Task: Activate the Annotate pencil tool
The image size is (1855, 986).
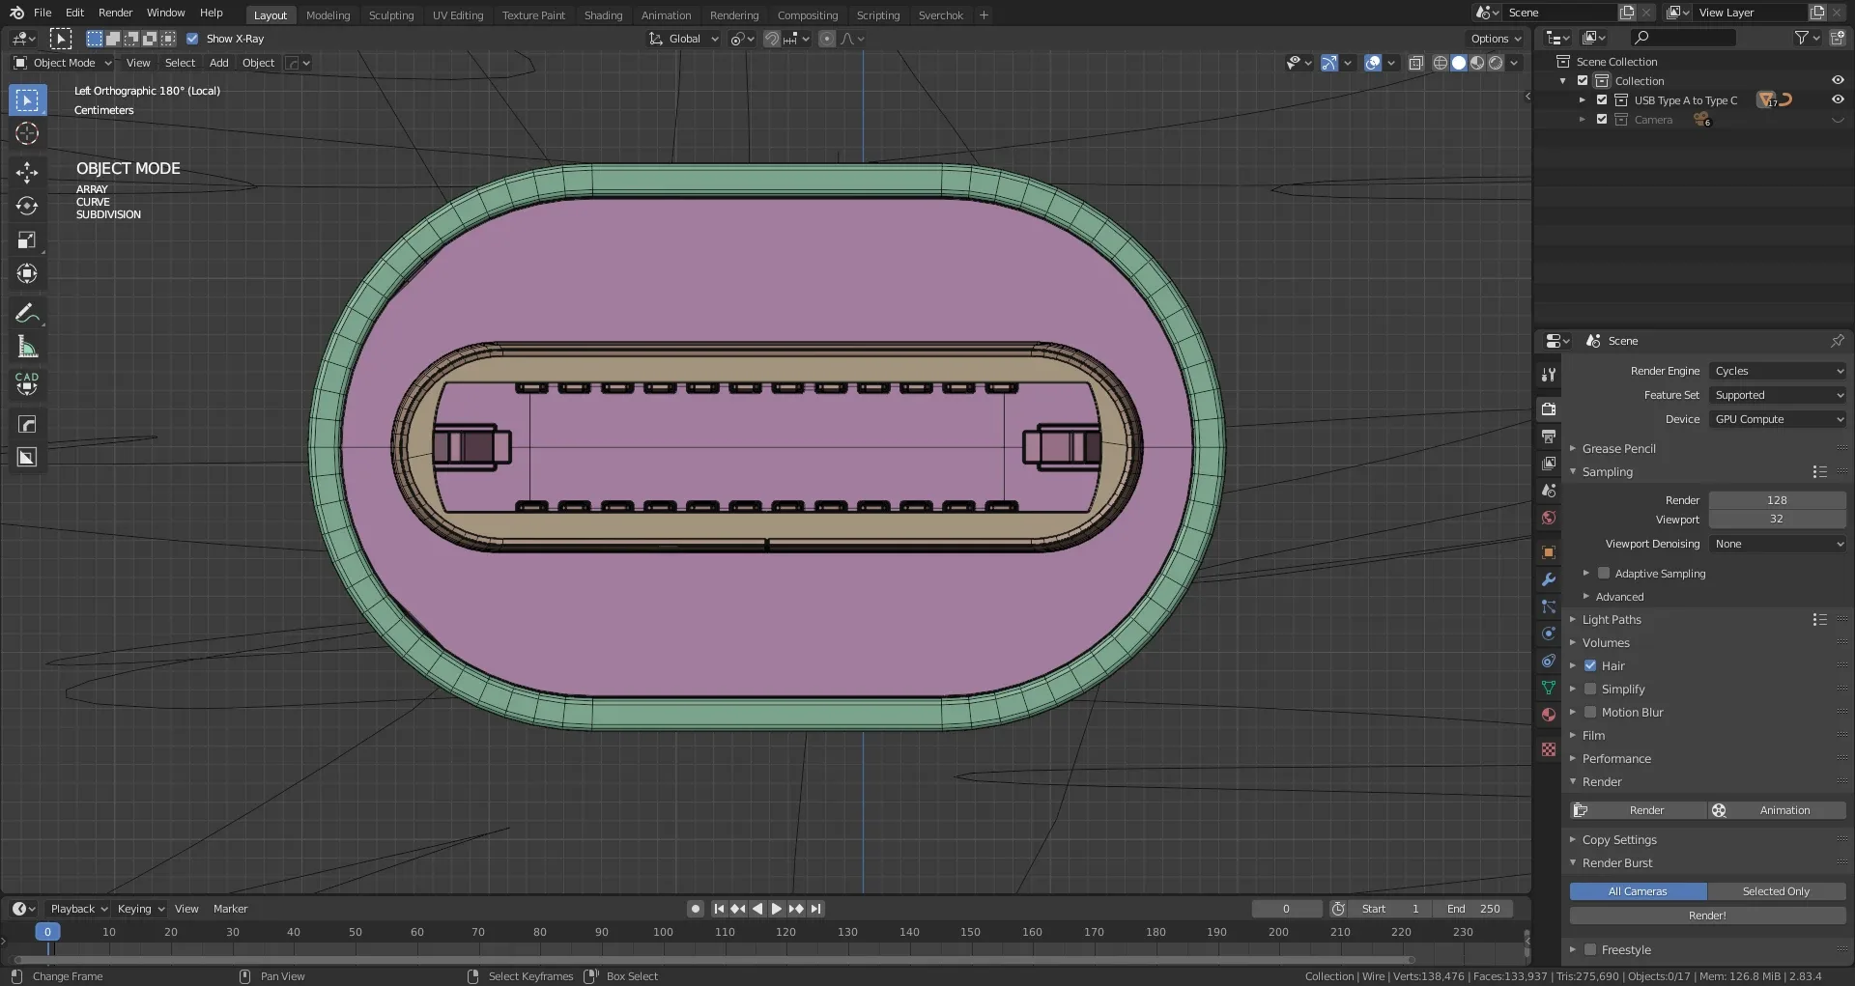Action: [x=27, y=313]
